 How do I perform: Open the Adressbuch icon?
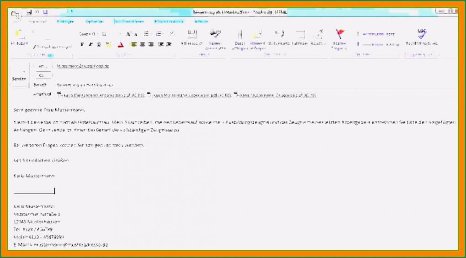192,35
